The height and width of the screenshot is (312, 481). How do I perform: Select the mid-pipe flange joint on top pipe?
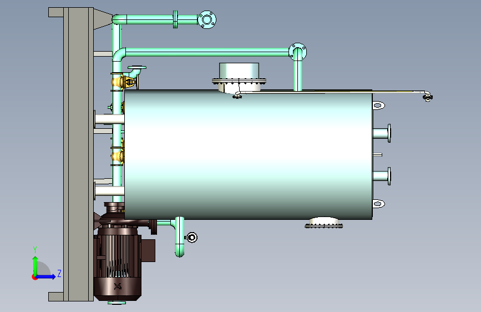click(x=175, y=19)
